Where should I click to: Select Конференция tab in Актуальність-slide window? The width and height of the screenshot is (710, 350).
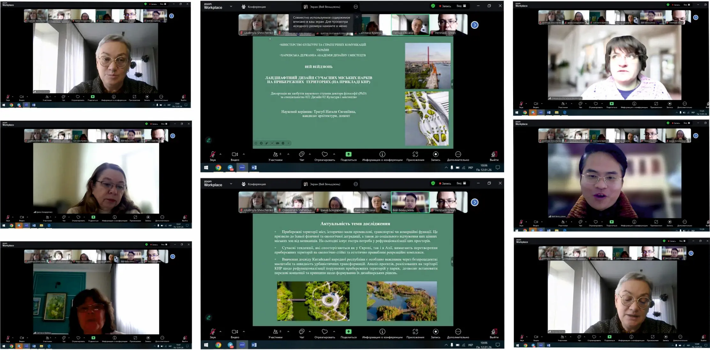254,184
